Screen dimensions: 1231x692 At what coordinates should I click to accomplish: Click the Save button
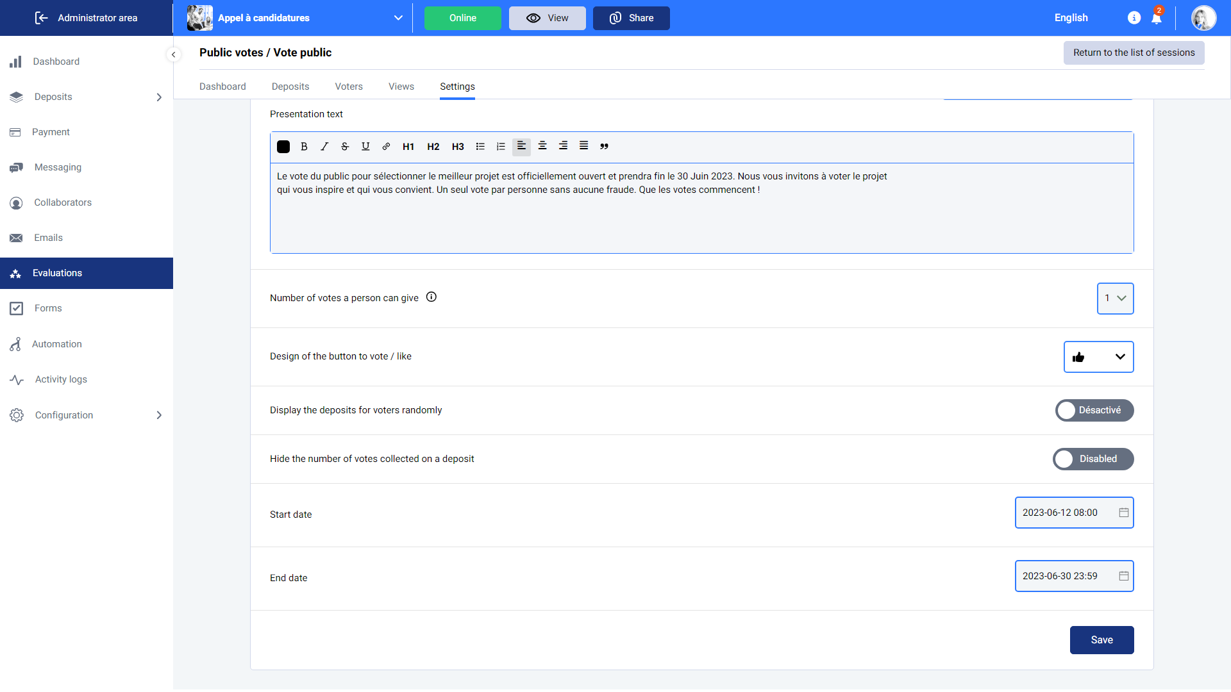[x=1101, y=640]
